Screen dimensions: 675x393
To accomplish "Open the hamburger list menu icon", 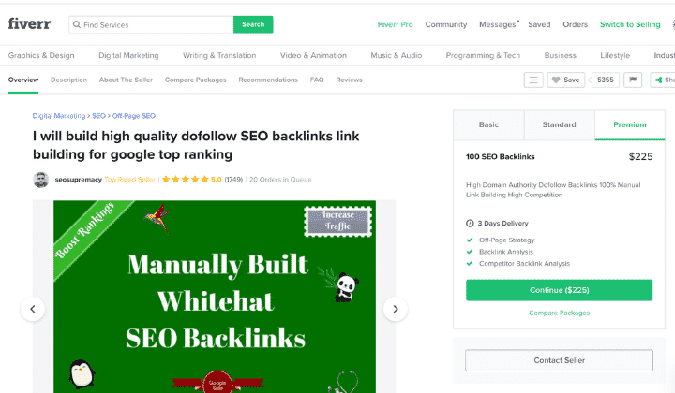I will tap(533, 80).
